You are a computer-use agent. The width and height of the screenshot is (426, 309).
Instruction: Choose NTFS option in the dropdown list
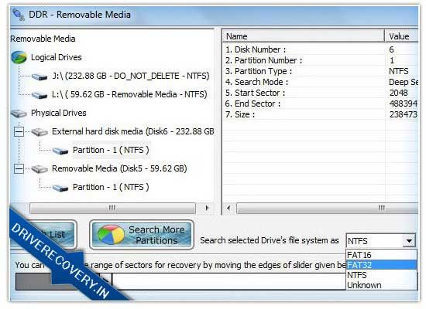click(x=381, y=275)
